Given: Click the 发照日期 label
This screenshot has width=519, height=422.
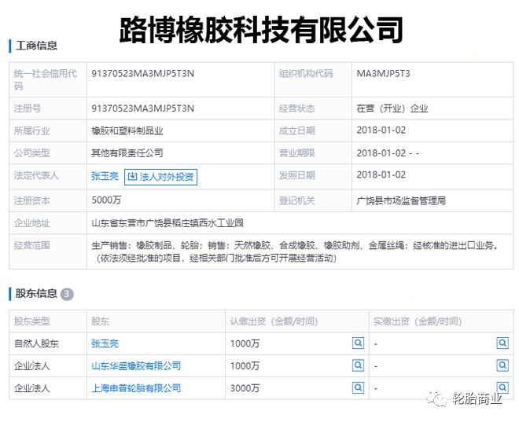Looking at the screenshot, I should 297,175.
